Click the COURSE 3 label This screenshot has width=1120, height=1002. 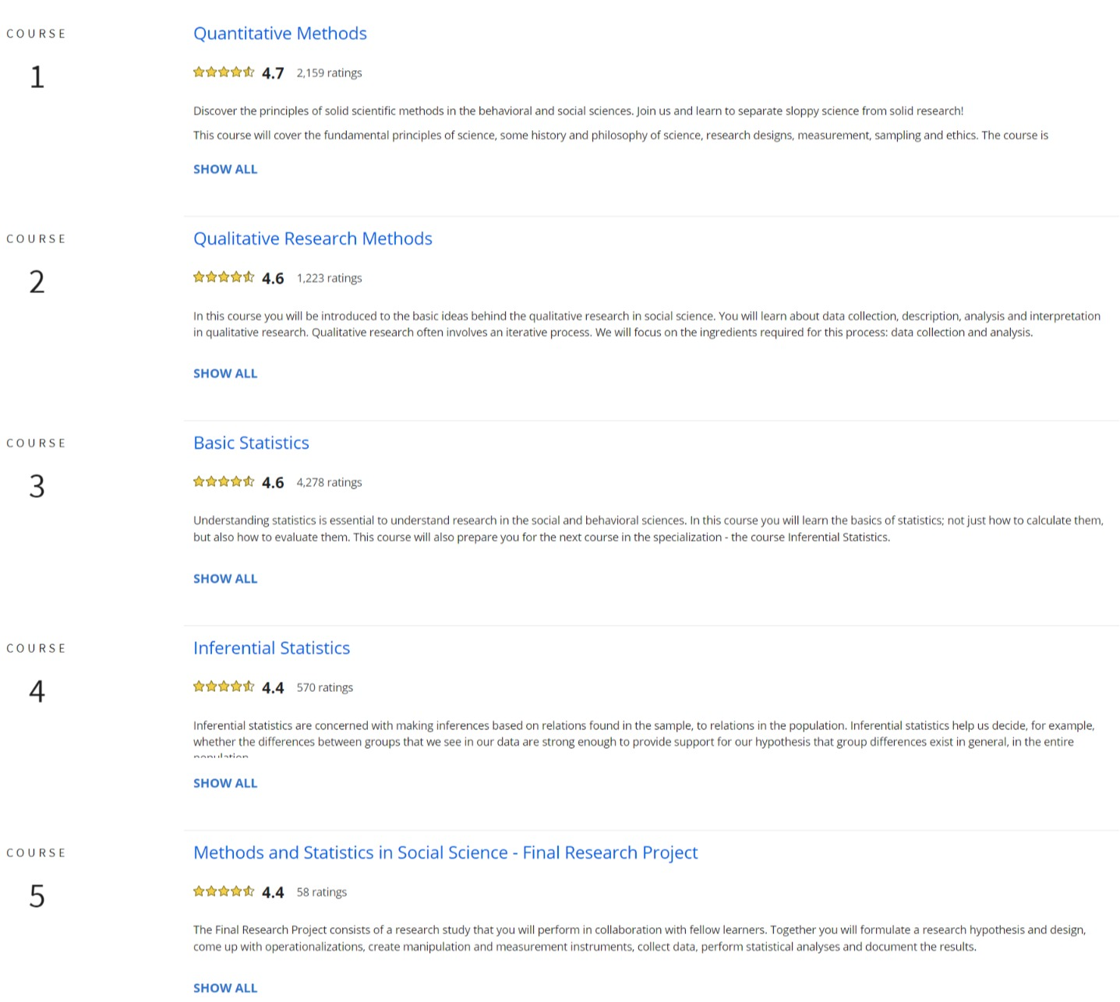36,443
